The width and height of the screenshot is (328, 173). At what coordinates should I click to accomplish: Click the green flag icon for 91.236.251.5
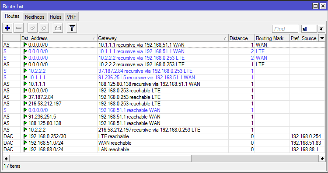pyautogui.click(x=25, y=116)
